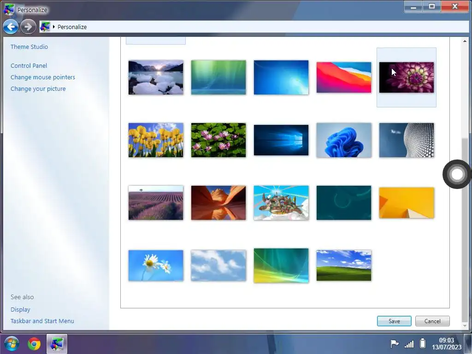The height and width of the screenshot is (354, 472).
Task: Select the flying turtle cartoon wallpaper
Action: coord(281,203)
